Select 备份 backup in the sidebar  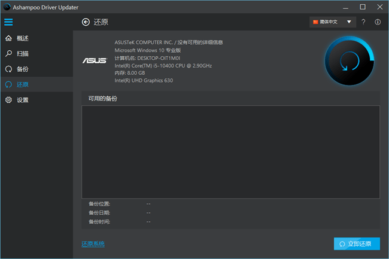pos(22,69)
